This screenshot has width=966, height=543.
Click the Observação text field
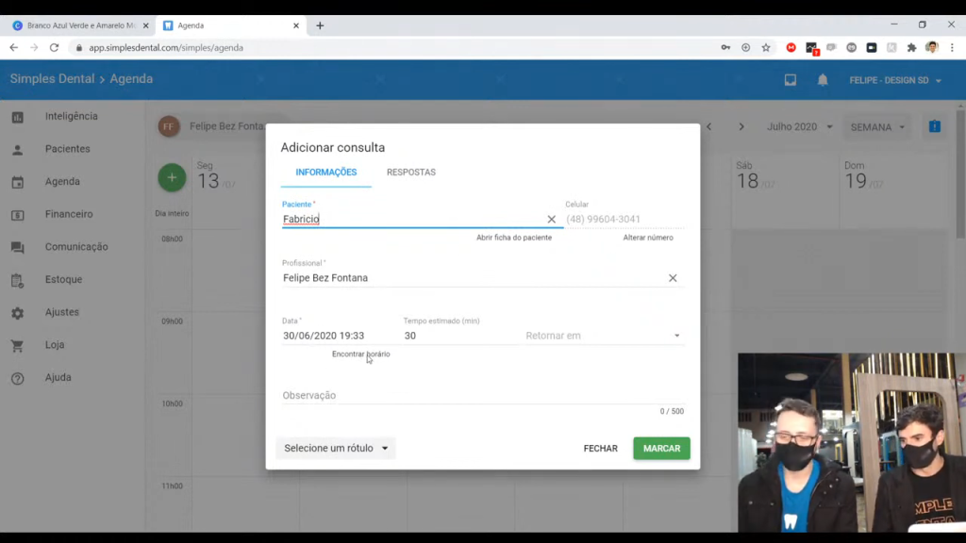tap(481, 396)
